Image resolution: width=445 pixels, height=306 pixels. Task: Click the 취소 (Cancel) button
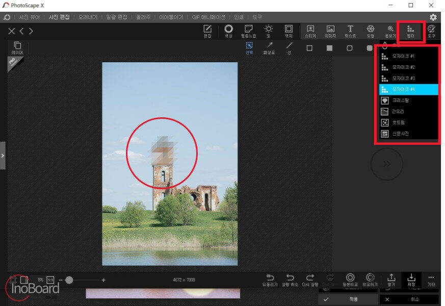coord(409,299)
